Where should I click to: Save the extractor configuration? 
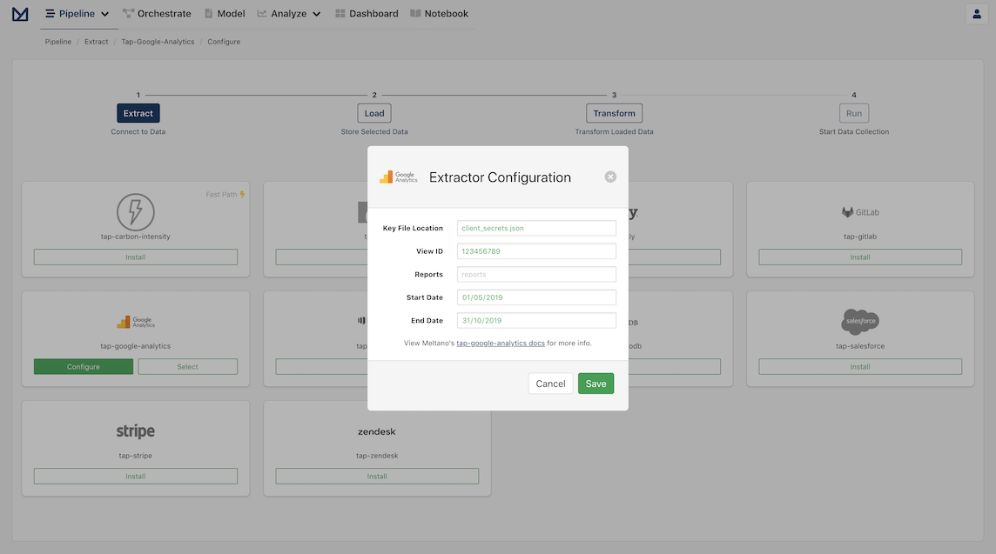pos(596,384)
